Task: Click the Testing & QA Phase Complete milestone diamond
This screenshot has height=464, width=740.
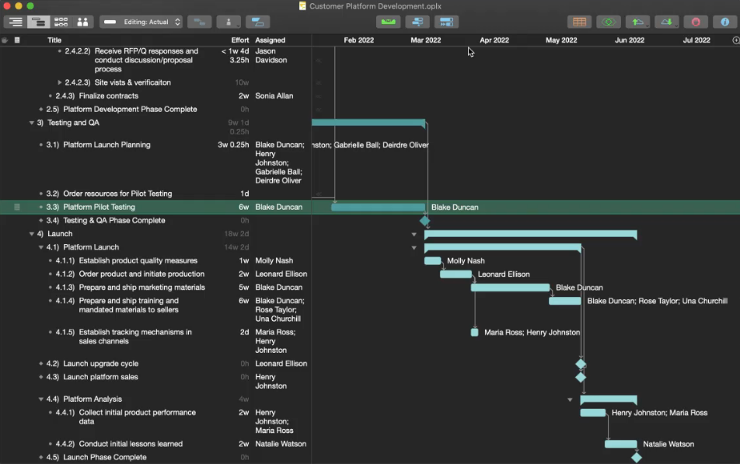Action: (x=424, y=221)
